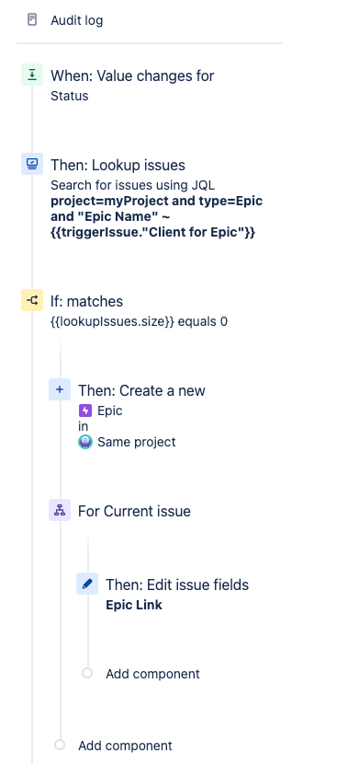Select the branch icon for Current issue

click(x=60, y=510)
